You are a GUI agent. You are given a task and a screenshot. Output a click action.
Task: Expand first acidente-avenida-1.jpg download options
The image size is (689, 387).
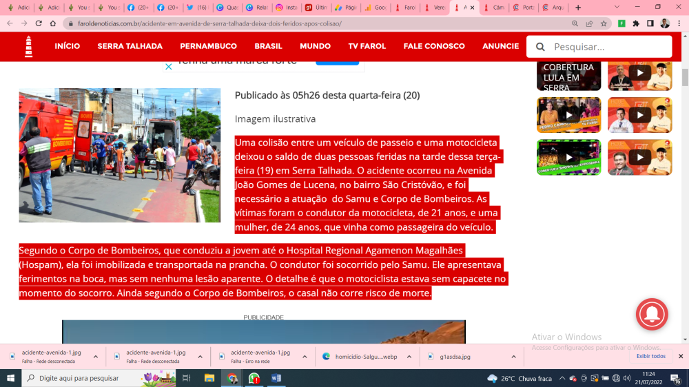95,357
